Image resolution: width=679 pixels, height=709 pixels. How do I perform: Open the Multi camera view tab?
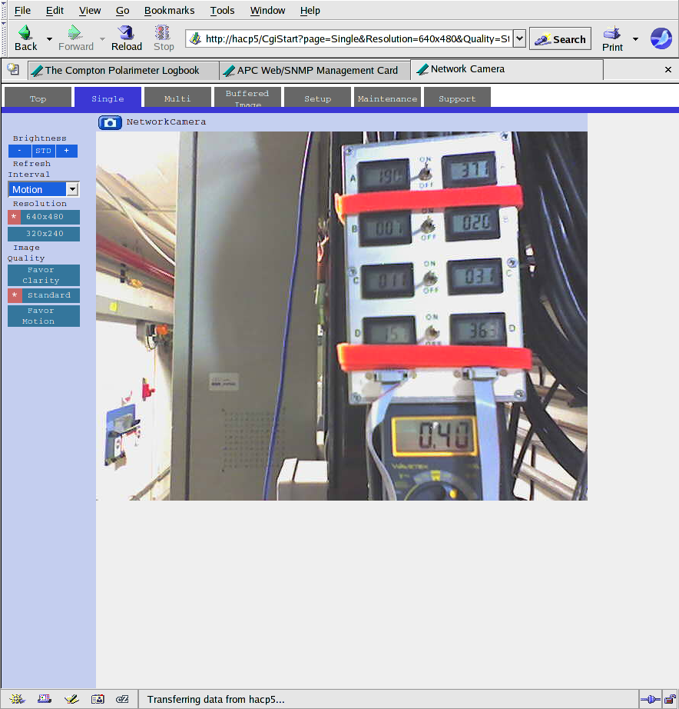click(177, 97)
